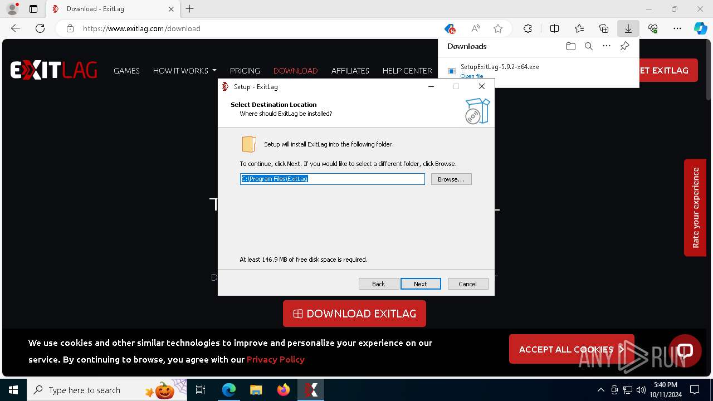Click Open file link in Downloads

(472, 76)
